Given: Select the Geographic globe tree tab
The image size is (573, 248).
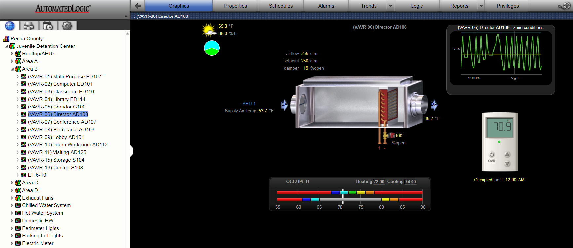Looking at the screenshot, I should [10, 26].
